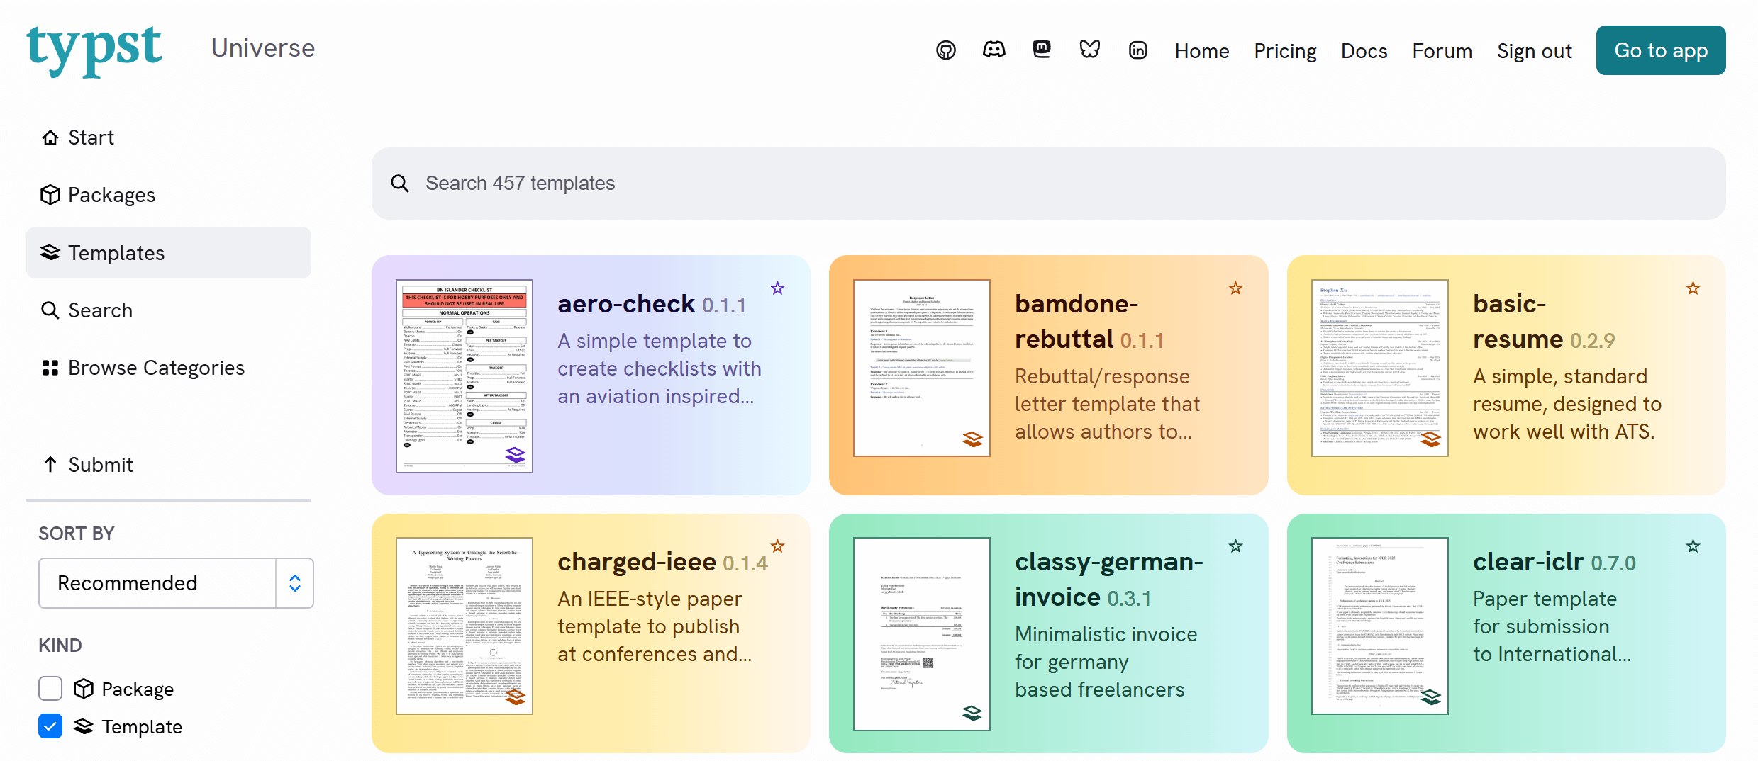Toggle star on classy-german-invoice template
This screenshot has height=761, width=1758.
[1235, 546]
